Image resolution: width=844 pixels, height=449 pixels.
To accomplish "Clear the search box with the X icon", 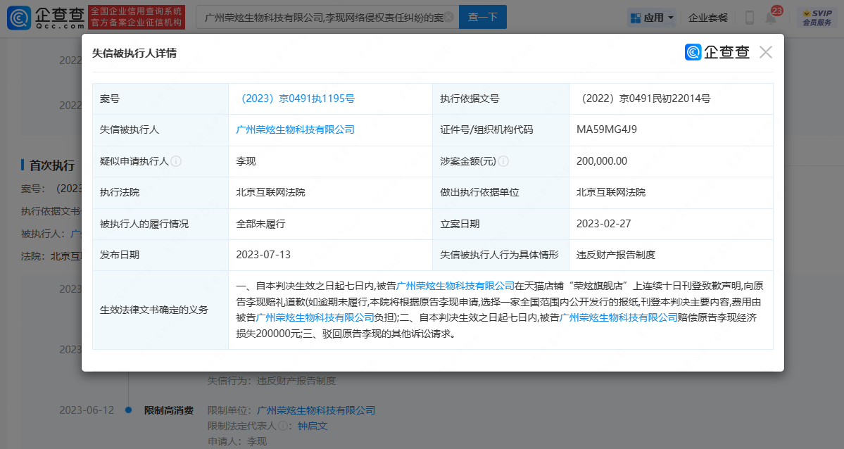I will (x=448, y=17).
